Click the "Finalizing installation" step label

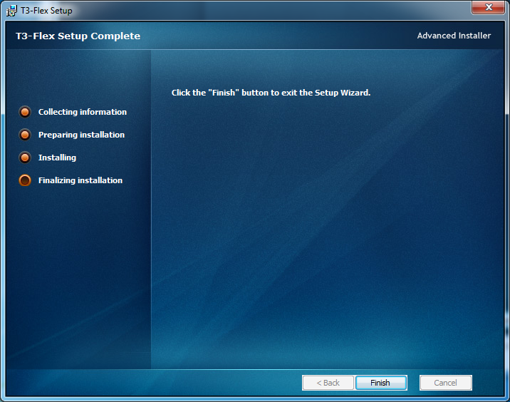coord(80,180)
